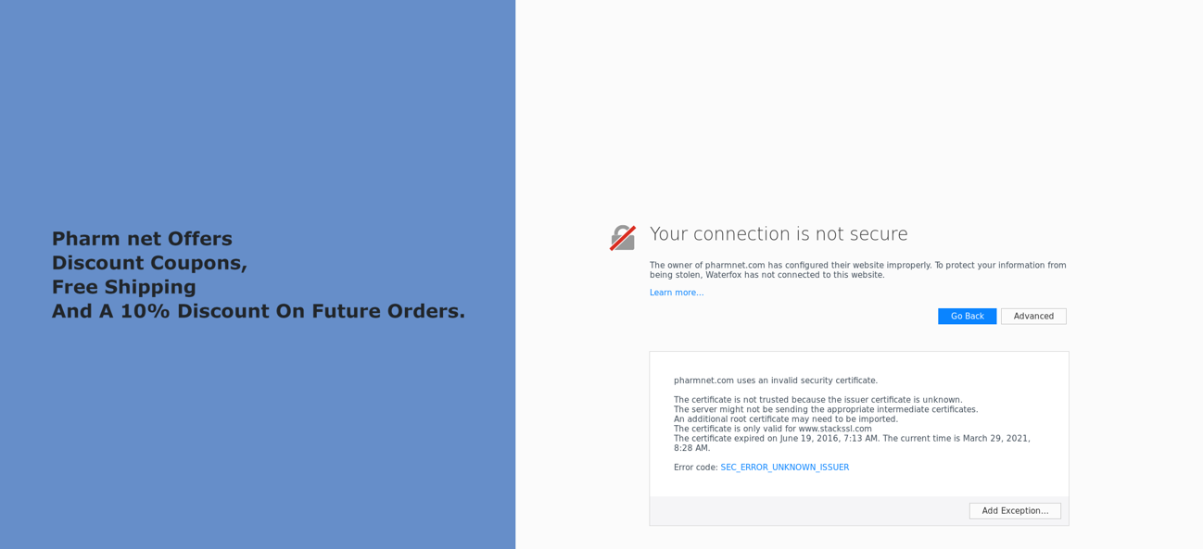1203x549 pixels.
Task: Click the 'owner of pharmnet.com has configured' paragraph
Action: point(858,270)
